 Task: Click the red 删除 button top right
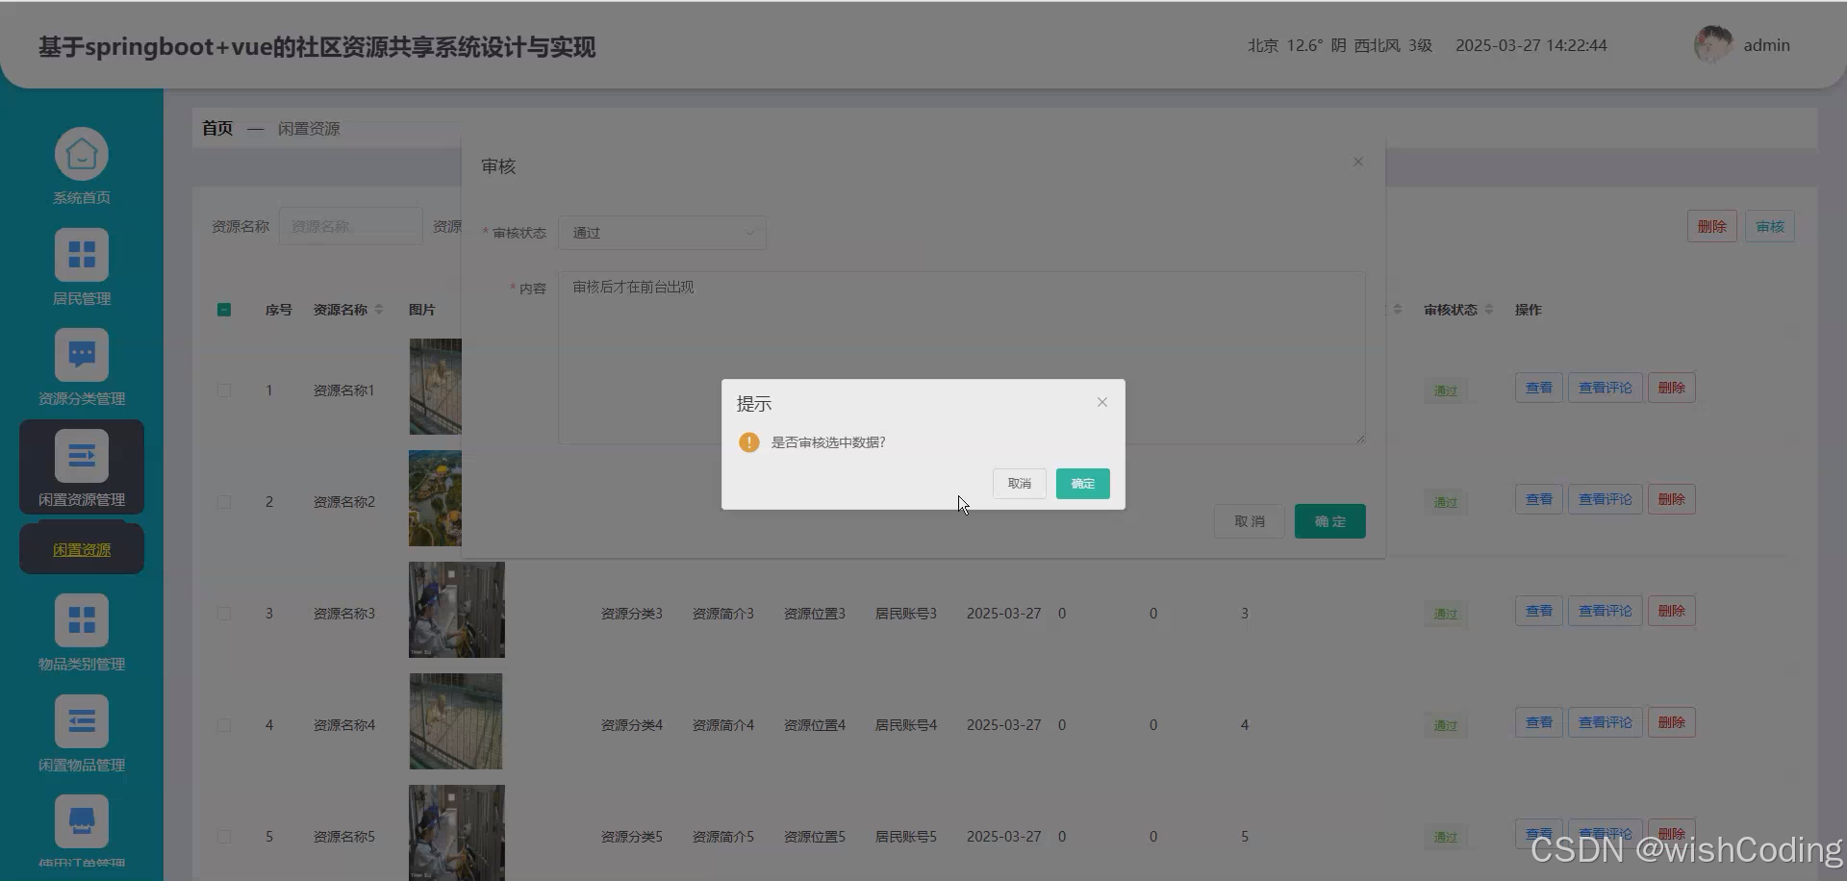[x=1711, y=225]
